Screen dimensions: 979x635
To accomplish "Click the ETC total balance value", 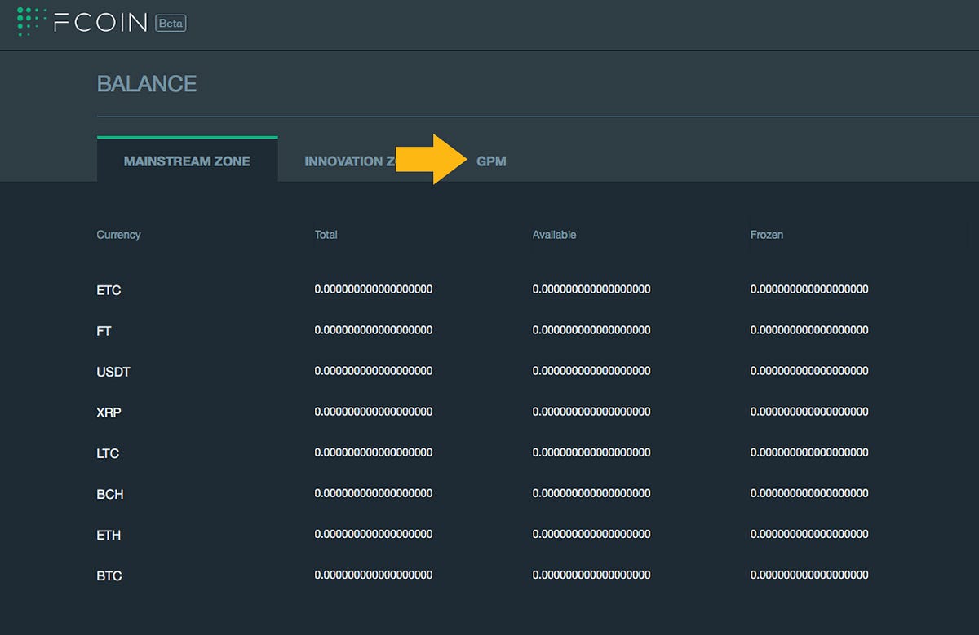I will (374, 289).
